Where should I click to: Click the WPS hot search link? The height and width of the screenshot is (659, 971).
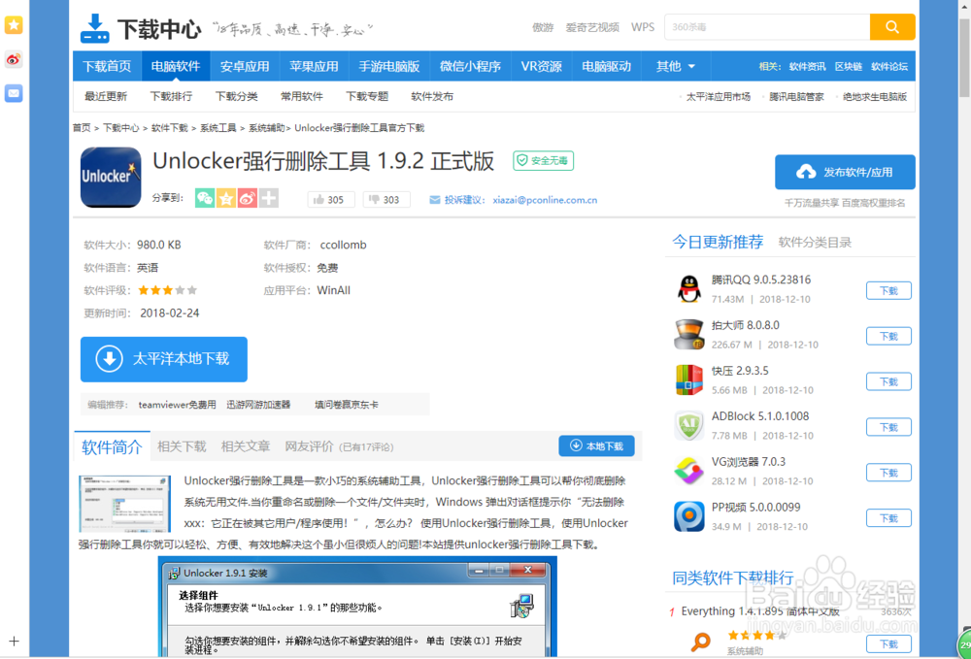point(642,27)
